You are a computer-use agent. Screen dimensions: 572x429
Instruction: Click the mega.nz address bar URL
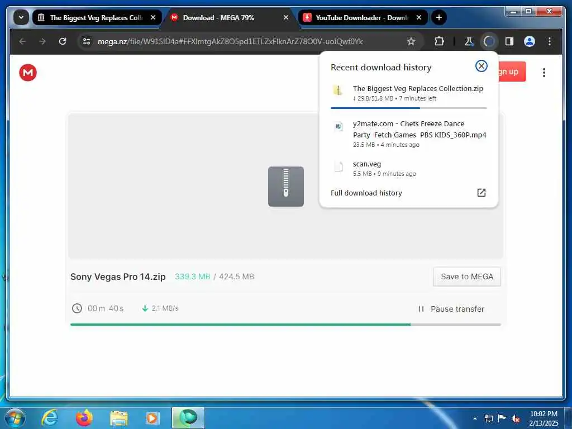[230, 41]
